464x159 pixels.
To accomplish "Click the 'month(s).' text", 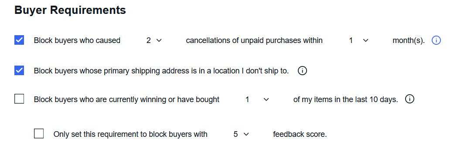I will coord(409,40).
